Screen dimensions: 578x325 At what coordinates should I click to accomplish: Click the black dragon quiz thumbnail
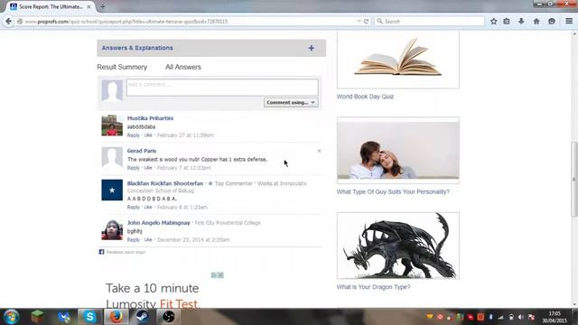[x=398, y=246]
